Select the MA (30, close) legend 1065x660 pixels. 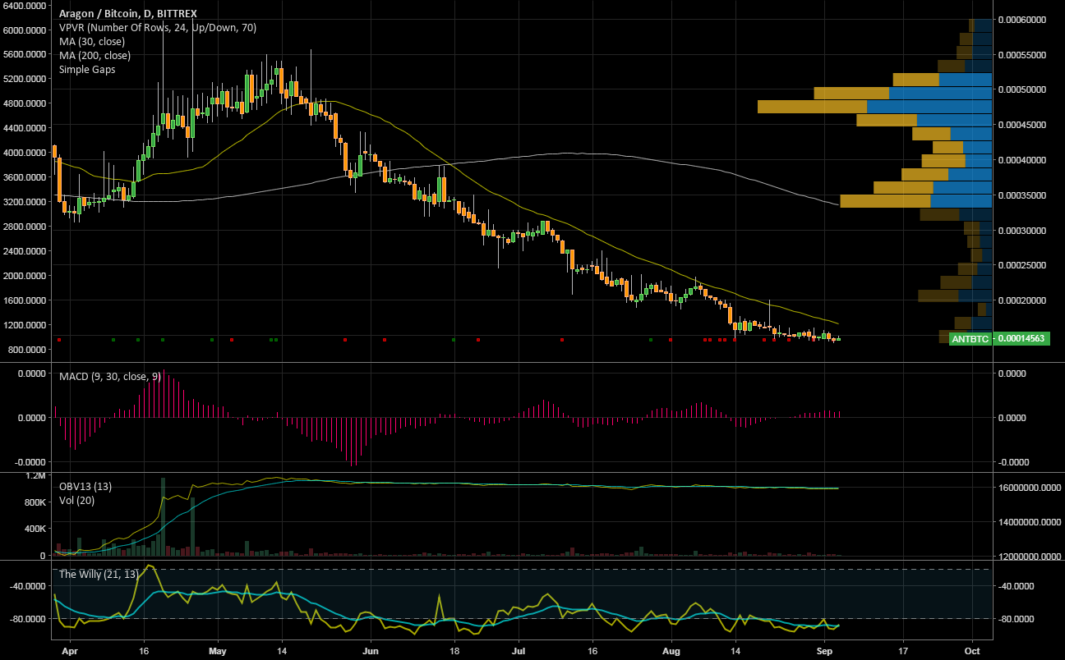pyautogui.click(x=94, y=41)
